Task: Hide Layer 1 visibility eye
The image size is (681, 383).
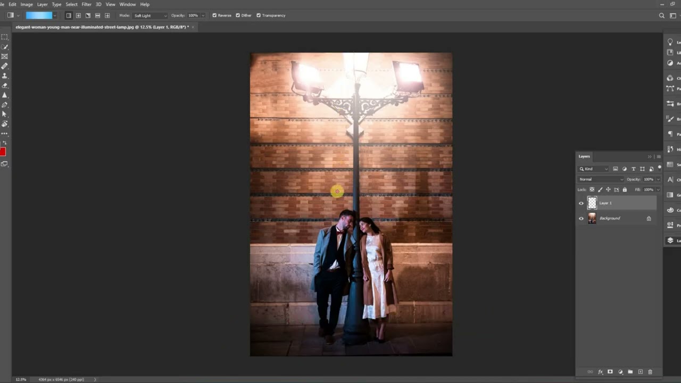Action: [581, 203]
